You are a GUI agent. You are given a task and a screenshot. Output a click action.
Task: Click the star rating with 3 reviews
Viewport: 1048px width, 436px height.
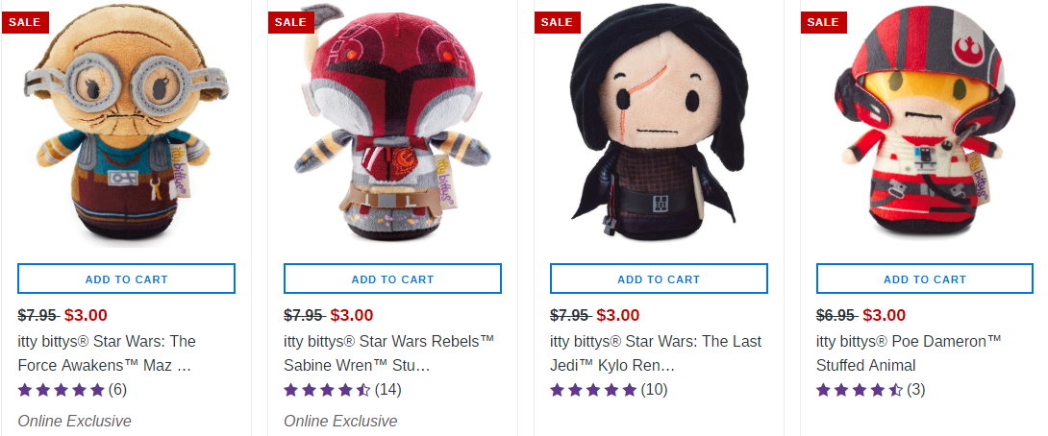(x=861, y=390)
